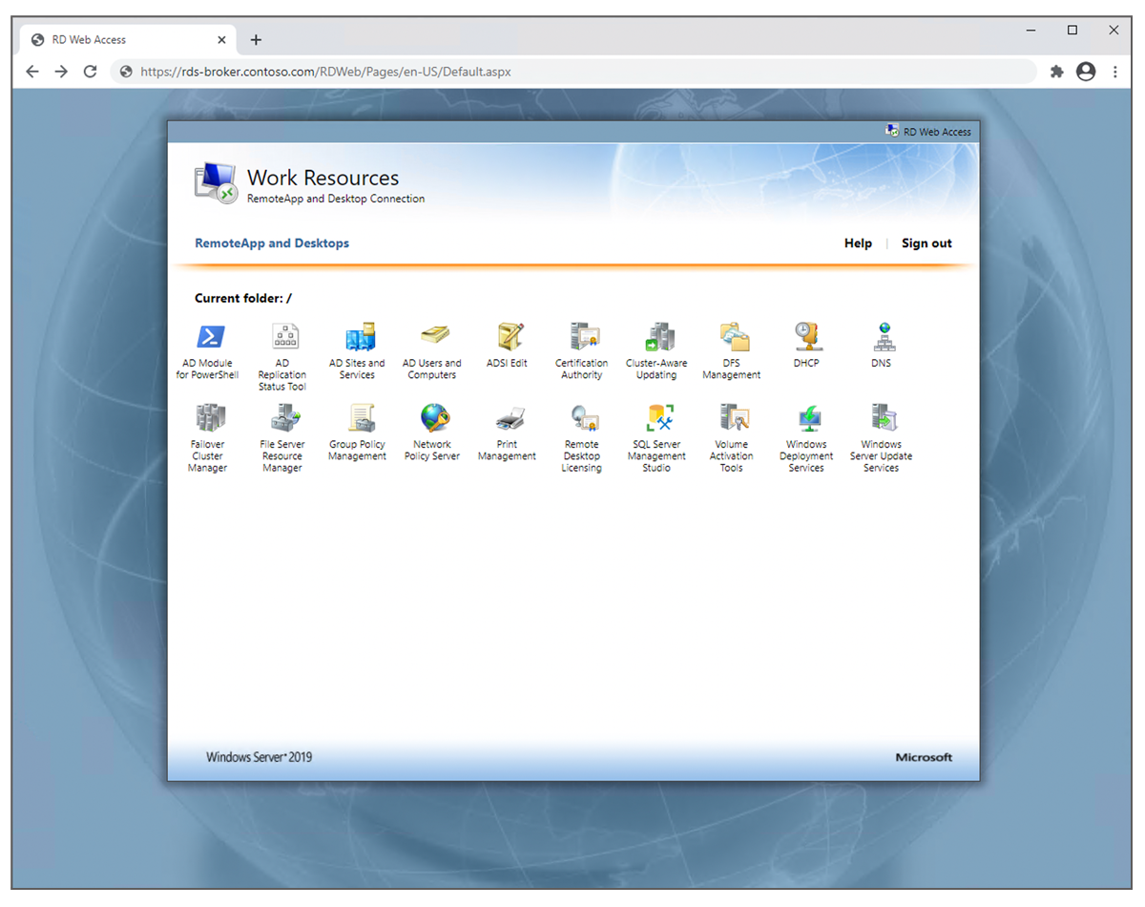Launch SQL Server Management Studio
Screen dimensions: 1145x907
pos(656,418)
